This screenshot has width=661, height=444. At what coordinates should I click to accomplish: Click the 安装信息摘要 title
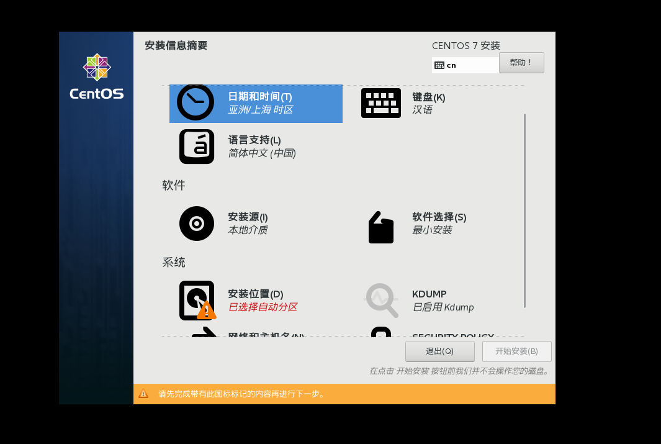[x=176, y=45]
